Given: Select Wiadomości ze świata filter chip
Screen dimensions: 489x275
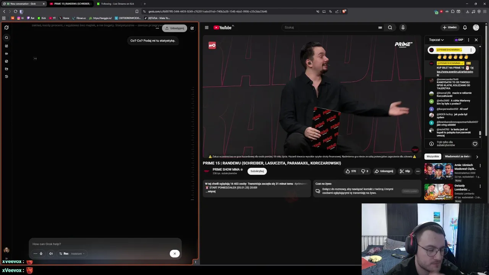Looking at the screenshot, I should pos(458,157).
